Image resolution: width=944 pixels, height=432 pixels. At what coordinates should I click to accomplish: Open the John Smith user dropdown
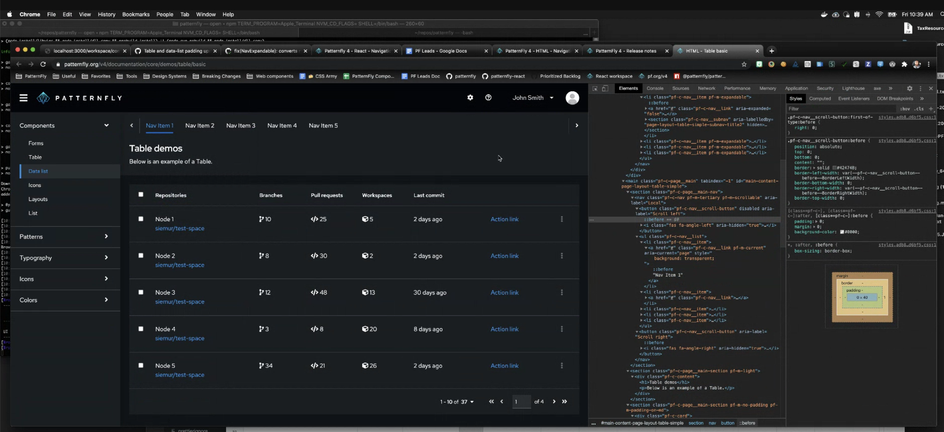pos(532,98)
